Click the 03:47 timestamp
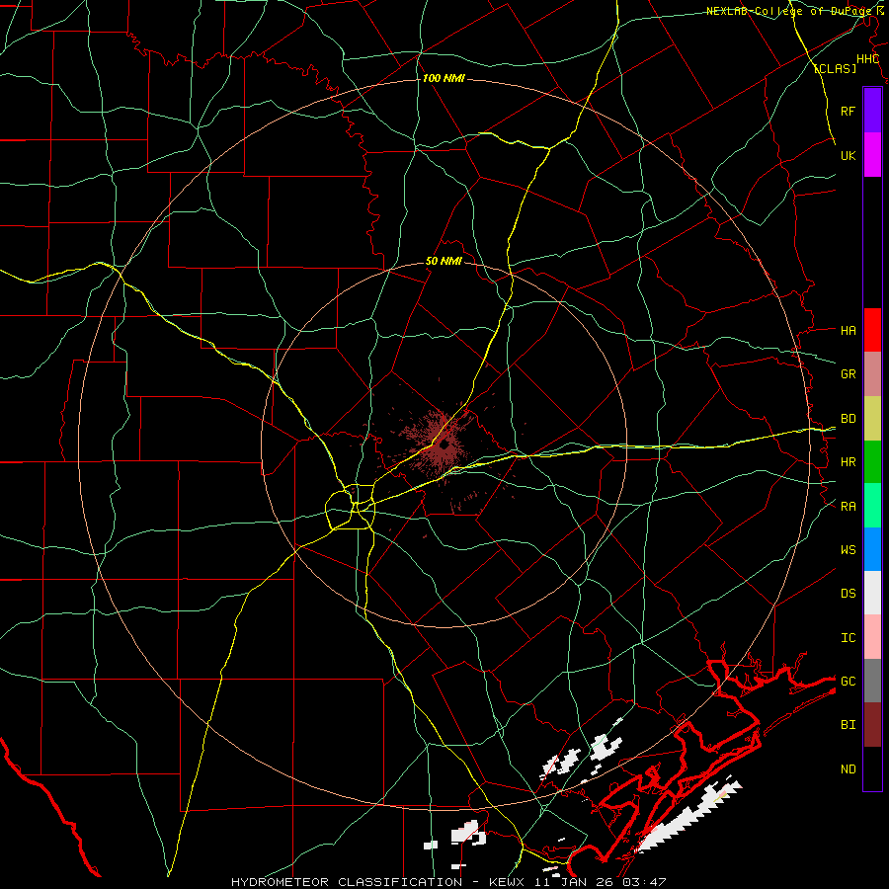 pos(644,882)
